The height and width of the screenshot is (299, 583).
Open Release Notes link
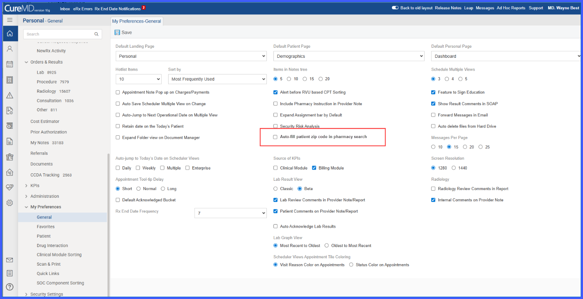point(448,8)
